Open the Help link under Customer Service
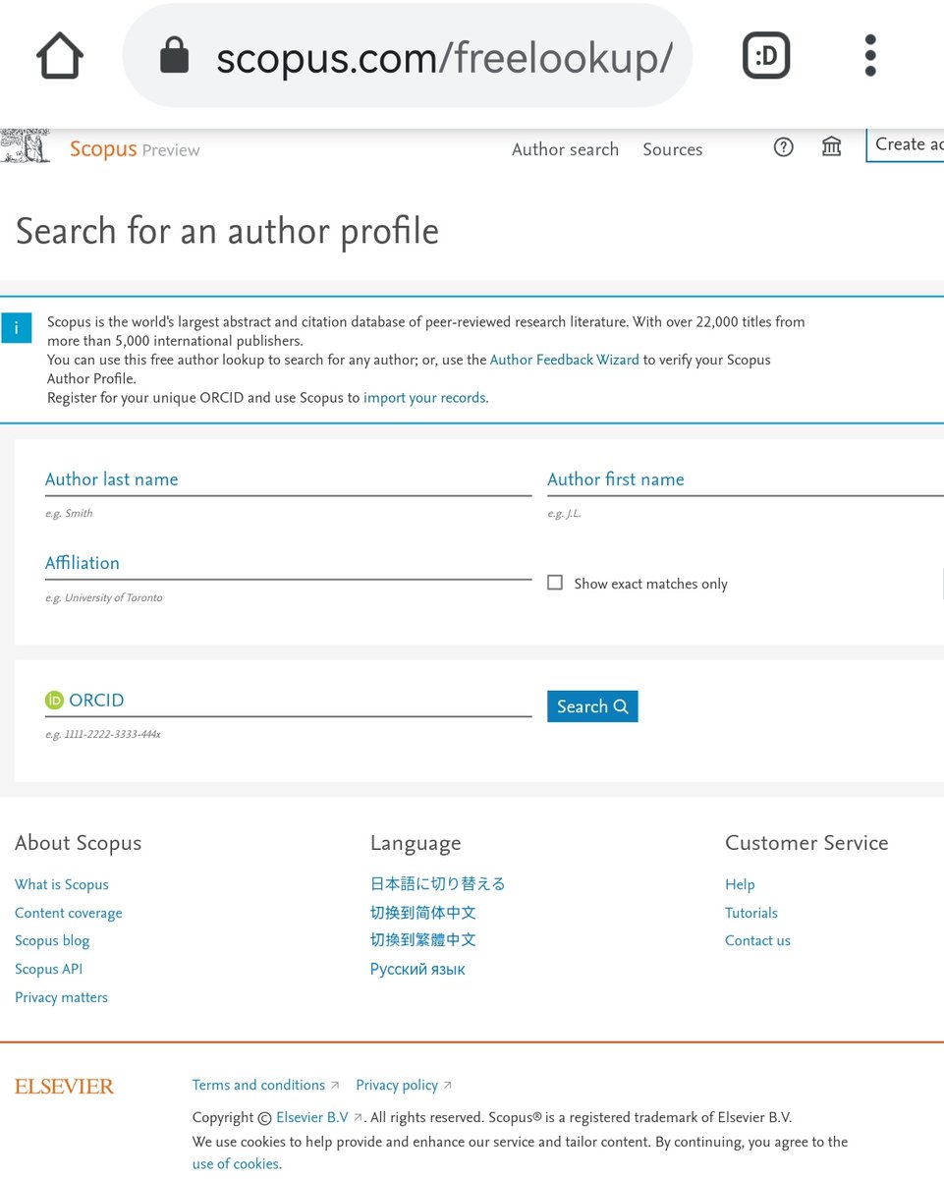The image size is (944, 1179). (740, 884)
